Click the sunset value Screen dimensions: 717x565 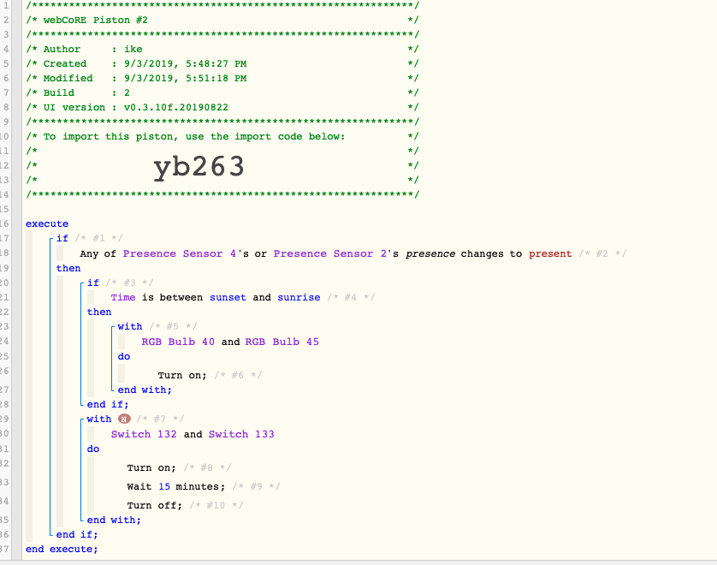[x=228, y=297]
